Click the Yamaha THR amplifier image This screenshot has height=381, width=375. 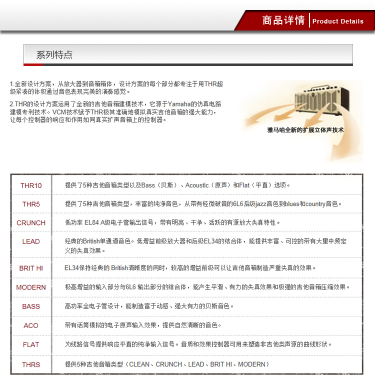click(321, 100)
